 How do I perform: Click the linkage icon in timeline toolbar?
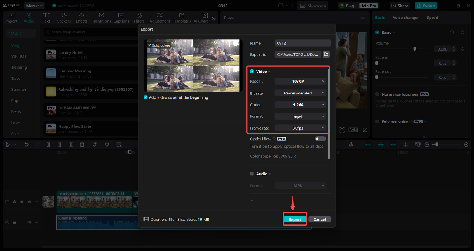(393, 145)
